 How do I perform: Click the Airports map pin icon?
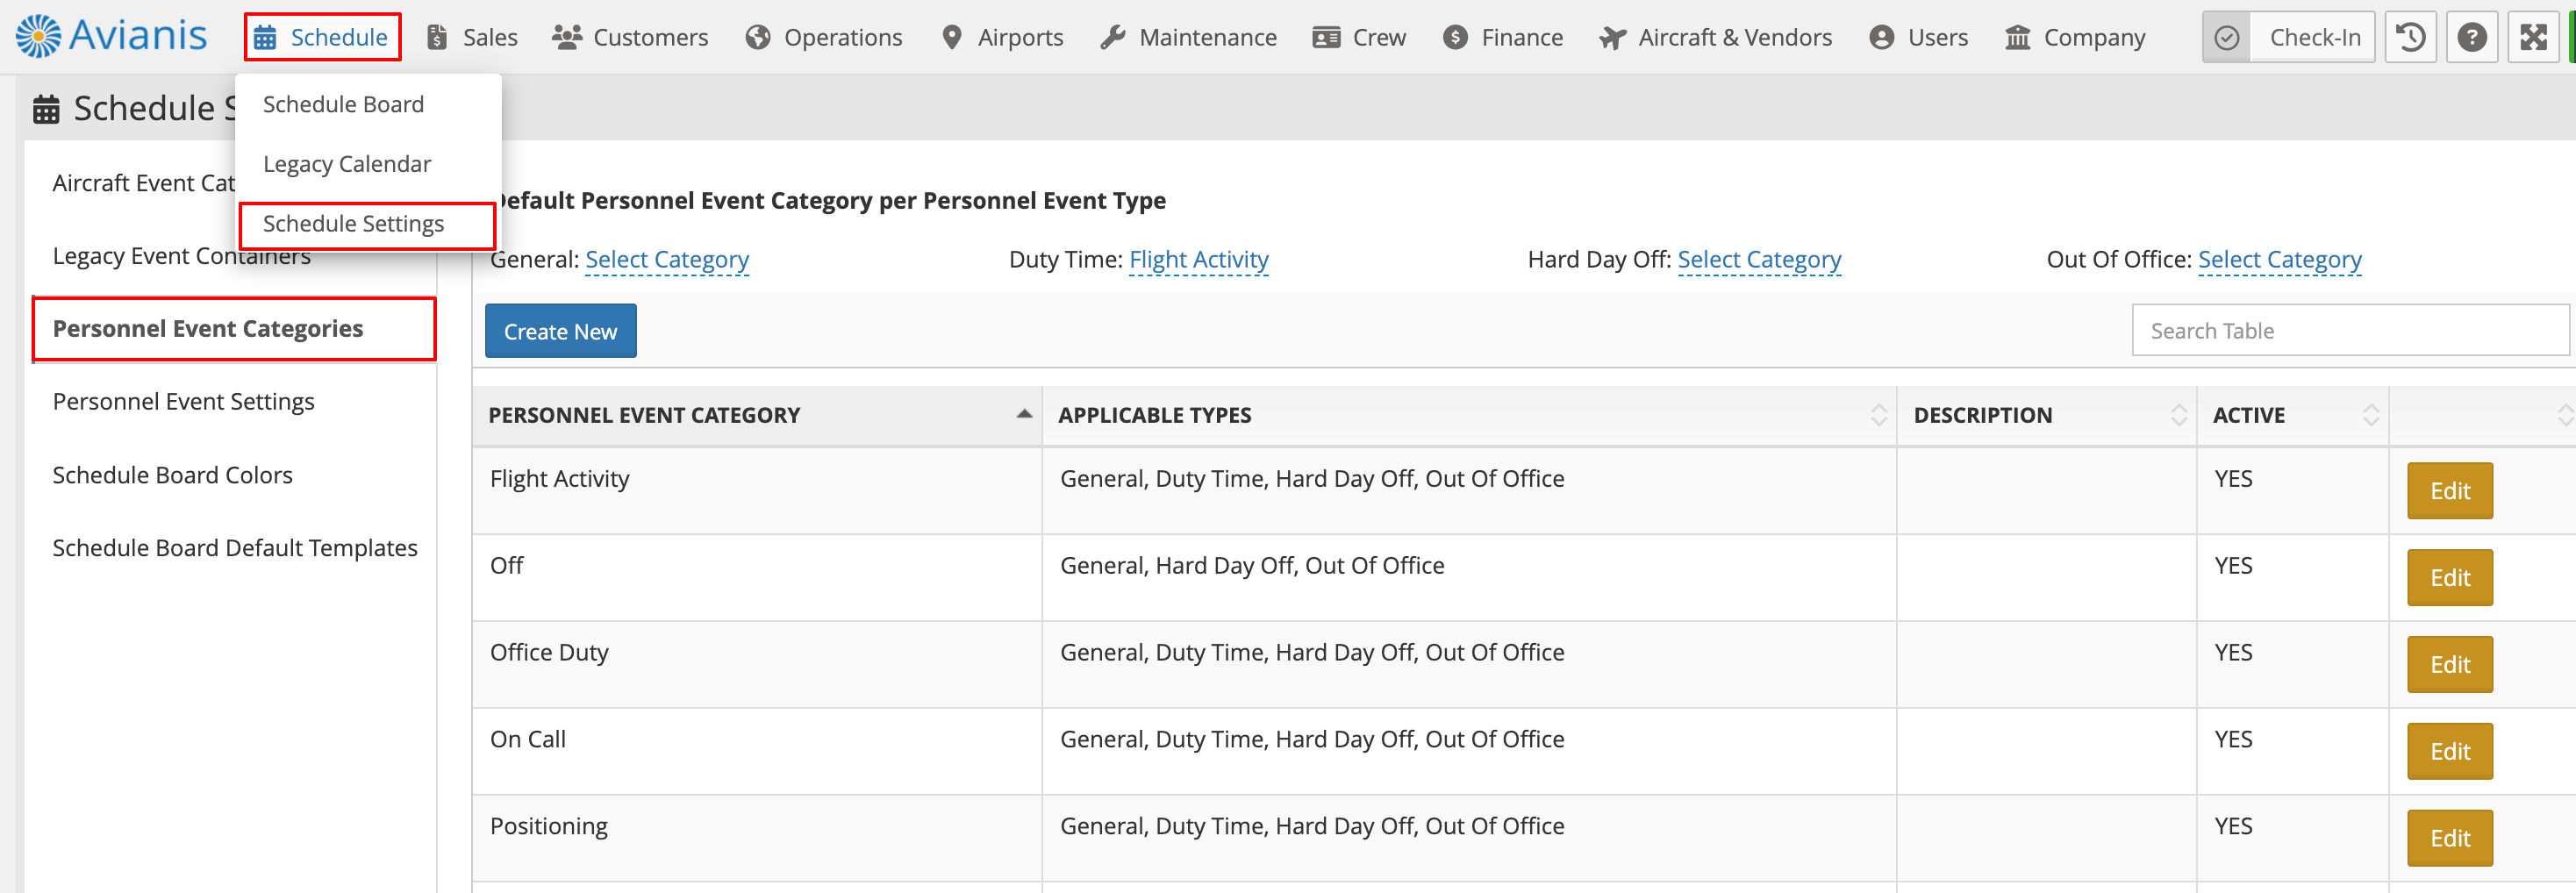click(x=952, y=38)
